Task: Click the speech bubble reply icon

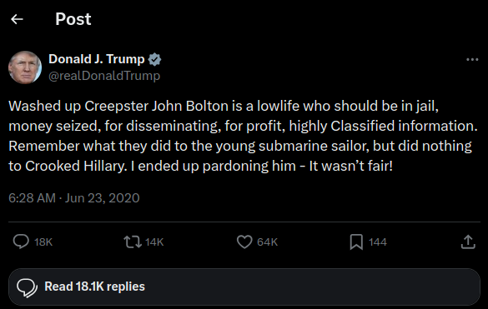Action: tap(21, 242)
